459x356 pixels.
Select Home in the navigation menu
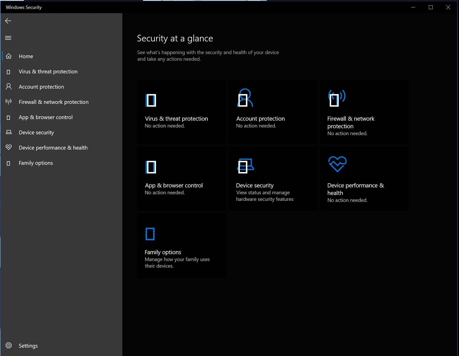pos(26,56)
